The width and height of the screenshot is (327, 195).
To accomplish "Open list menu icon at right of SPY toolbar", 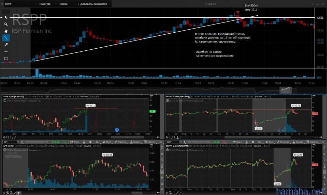I will 161,142.
